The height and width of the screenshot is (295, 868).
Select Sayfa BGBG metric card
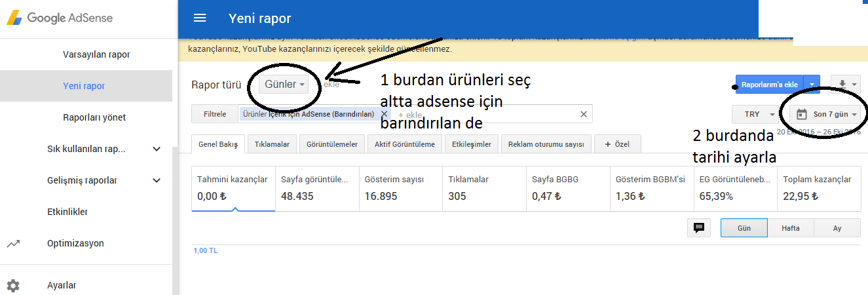(568, 188)
